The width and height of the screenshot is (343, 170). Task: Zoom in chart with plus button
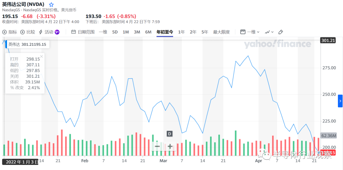pos(170,147)
